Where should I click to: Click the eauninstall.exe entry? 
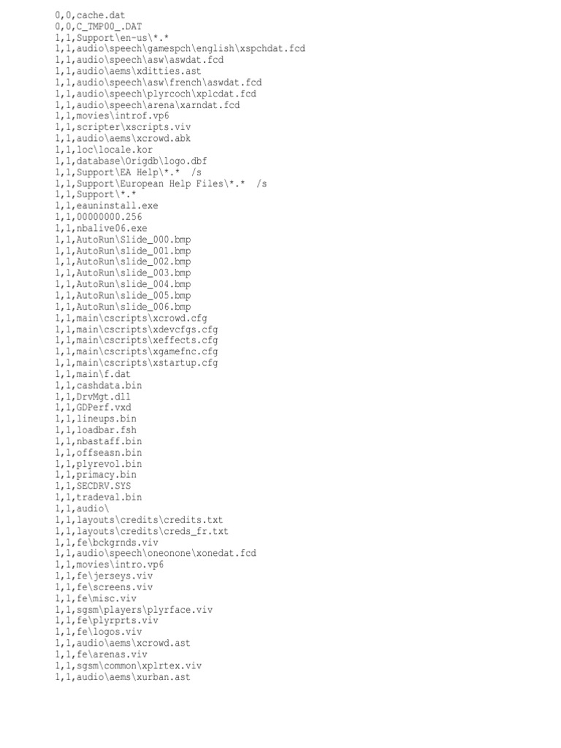pyautogui.click(x=107, y=205)
